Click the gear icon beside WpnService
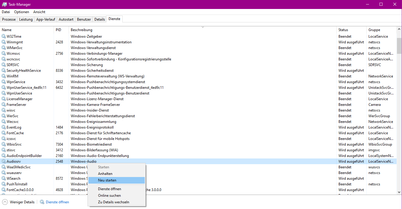Screen dimensions: 402x209 pyautogui.click(x=4, y=82)
